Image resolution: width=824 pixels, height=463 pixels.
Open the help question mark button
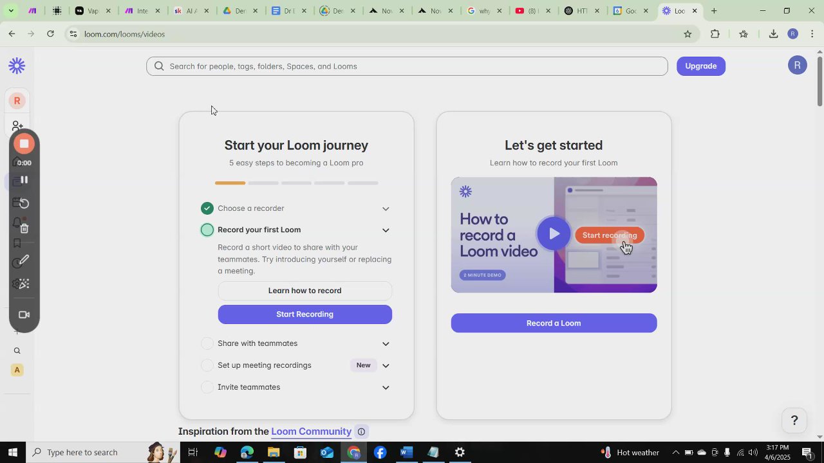point(794,421)
